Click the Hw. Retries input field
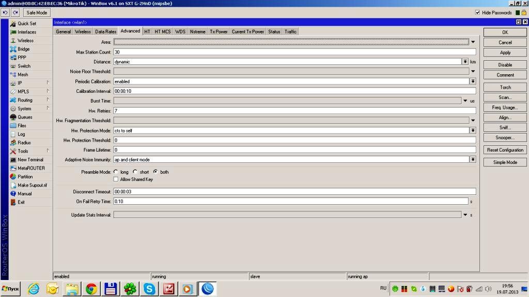This screenshot has height=297, width=529. (294, 110)
